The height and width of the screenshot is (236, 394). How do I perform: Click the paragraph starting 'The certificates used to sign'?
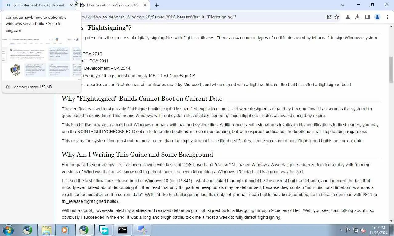pos(218,112)
